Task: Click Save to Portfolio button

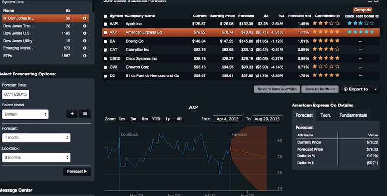Action: (x=320, y=89)
